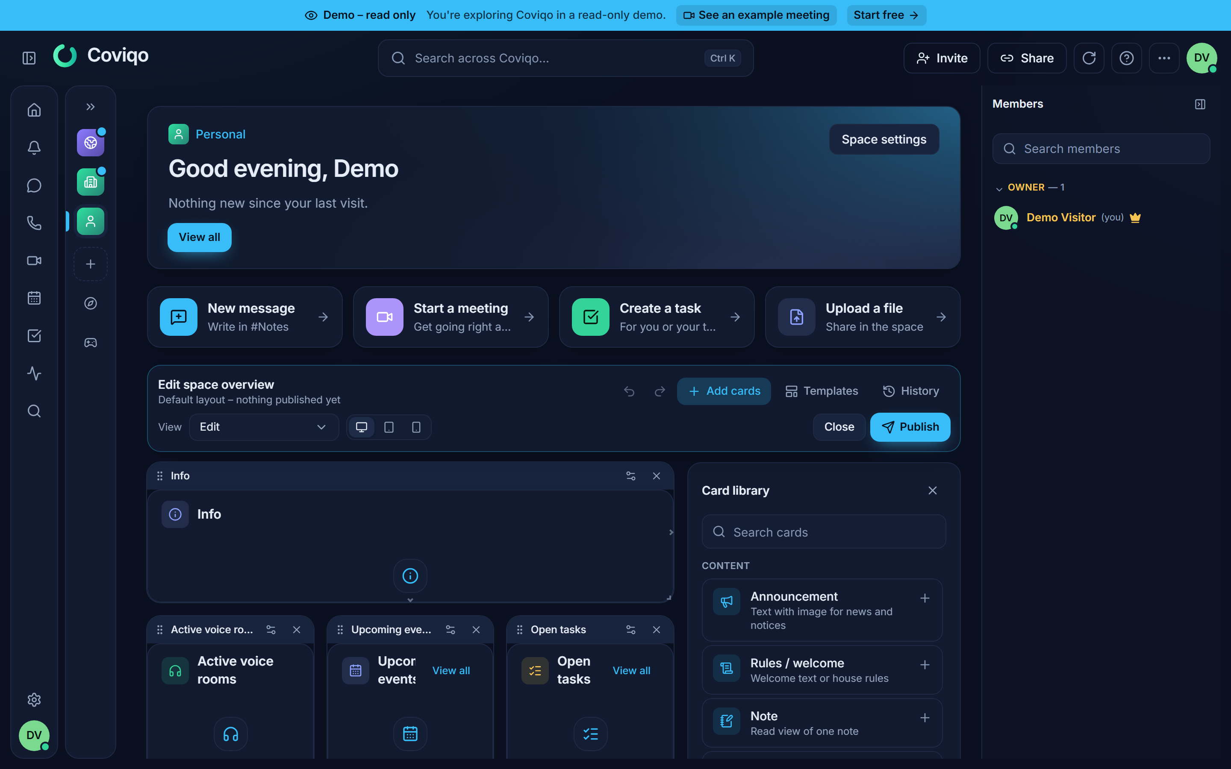Open the calendar icon in left sidebar
The height and width of the screenshot is (769, 1231).
(34, 298)
